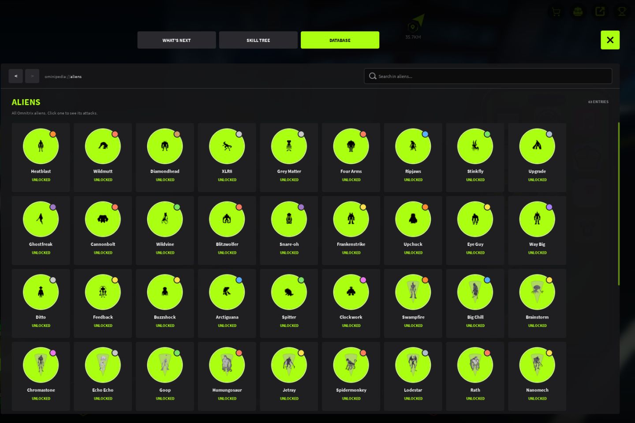The width and height of the screenshot is (635, 423).
Task: Select the Way Big alien icon
Action: (x=537, y=219)
